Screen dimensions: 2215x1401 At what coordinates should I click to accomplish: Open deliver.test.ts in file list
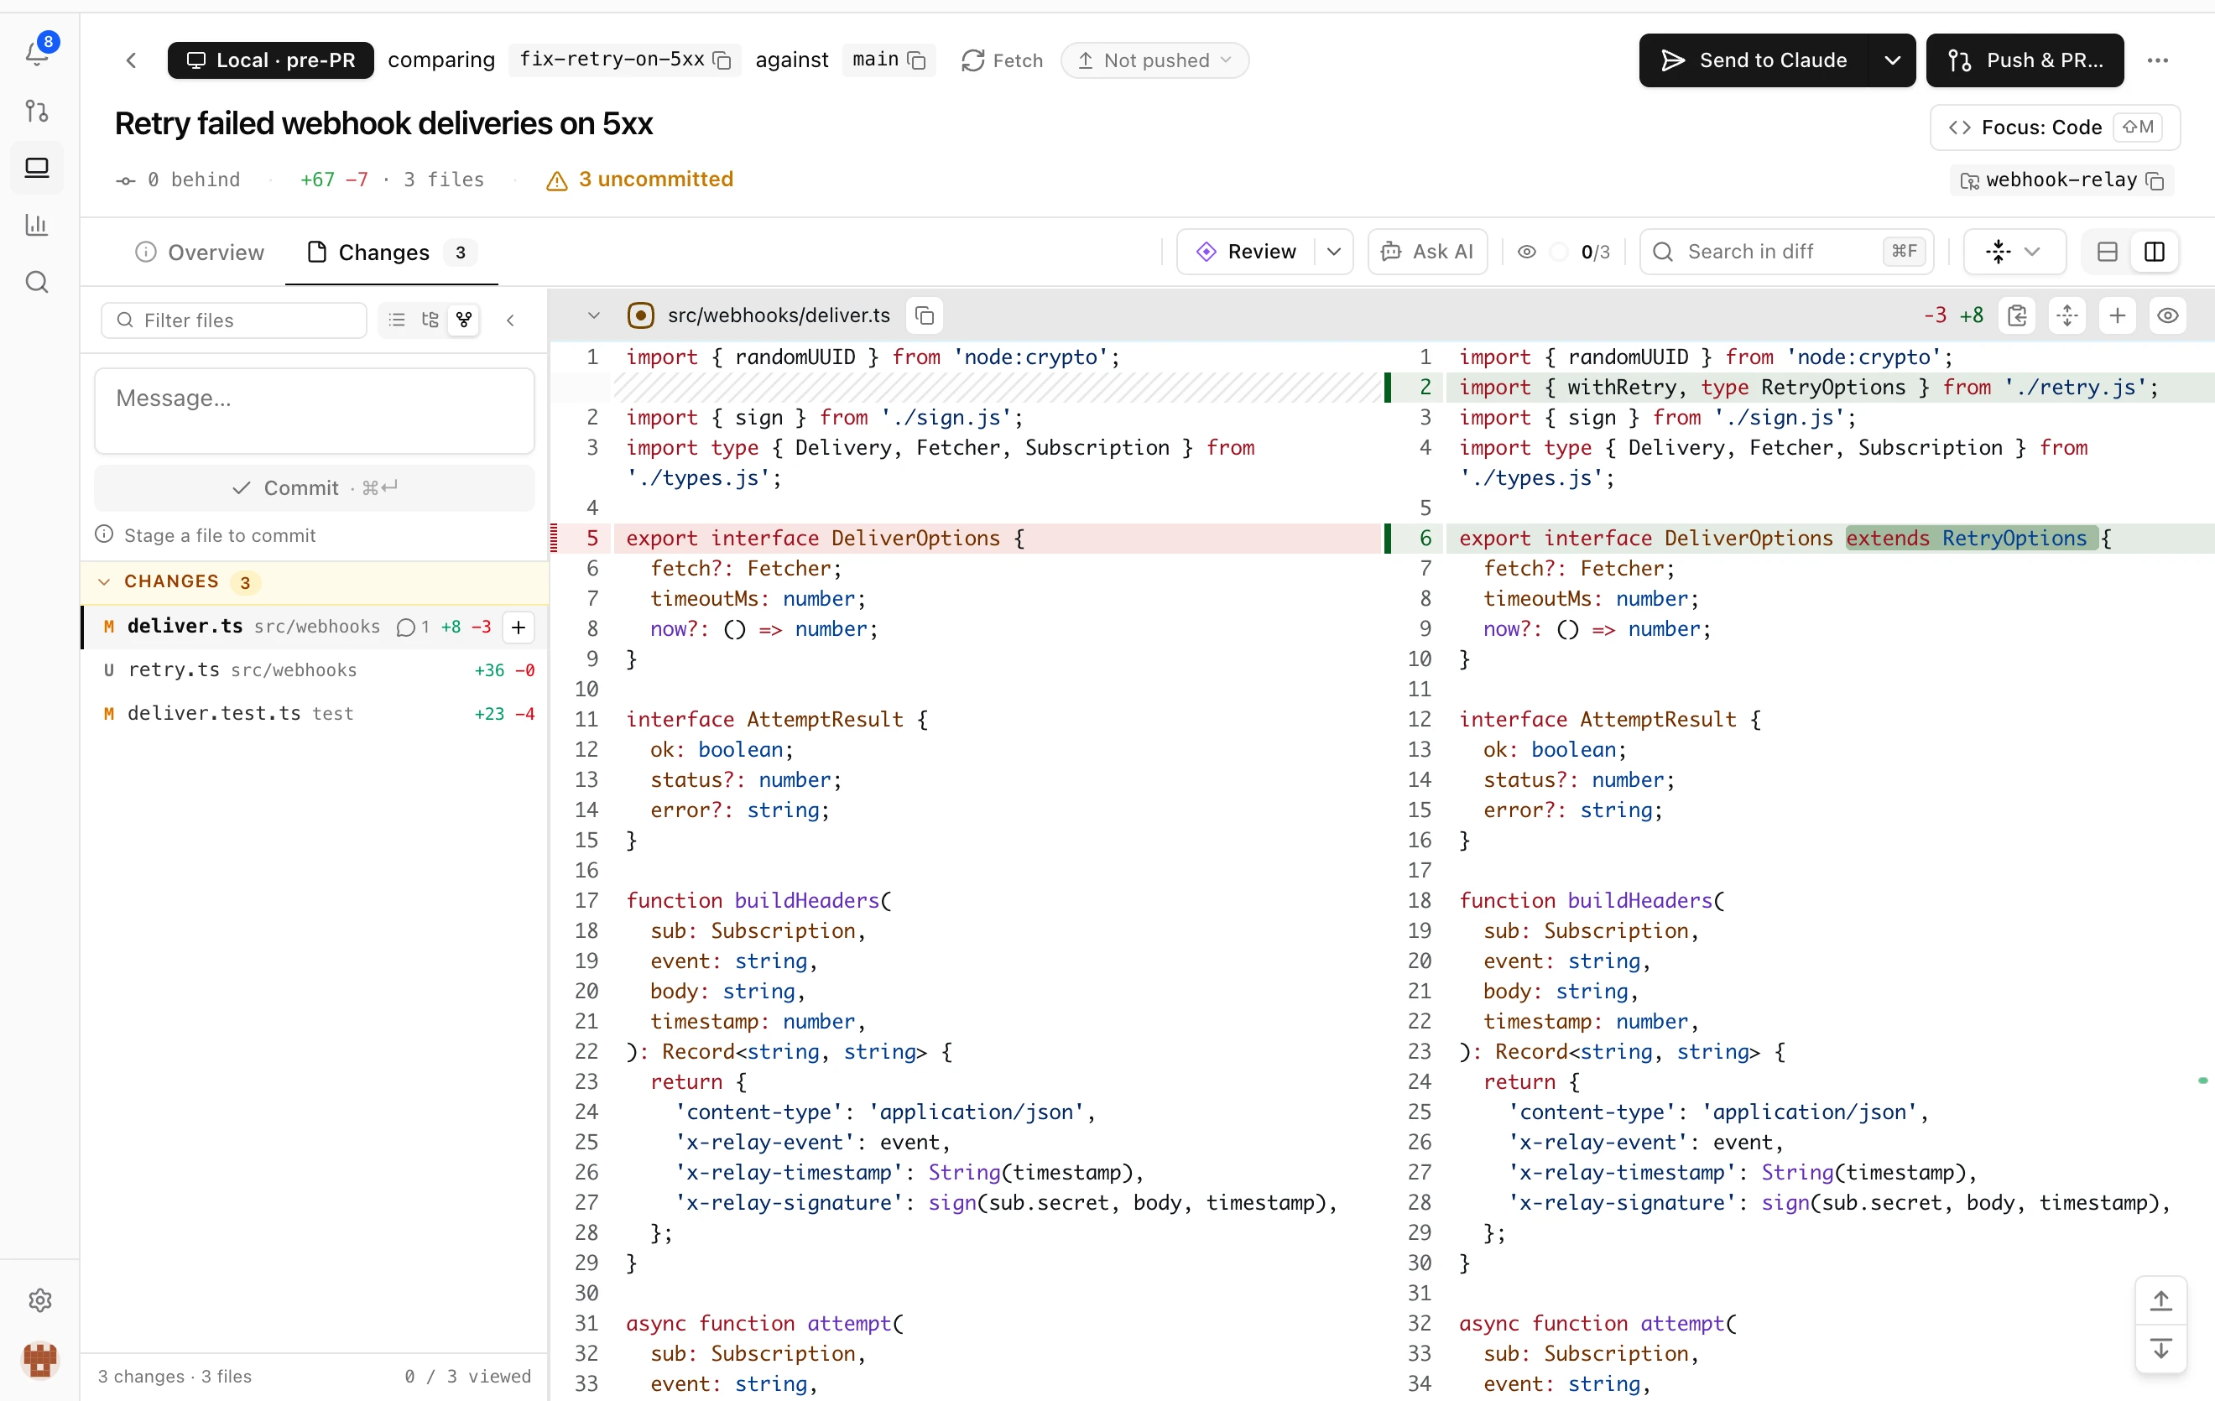(315, 714)
